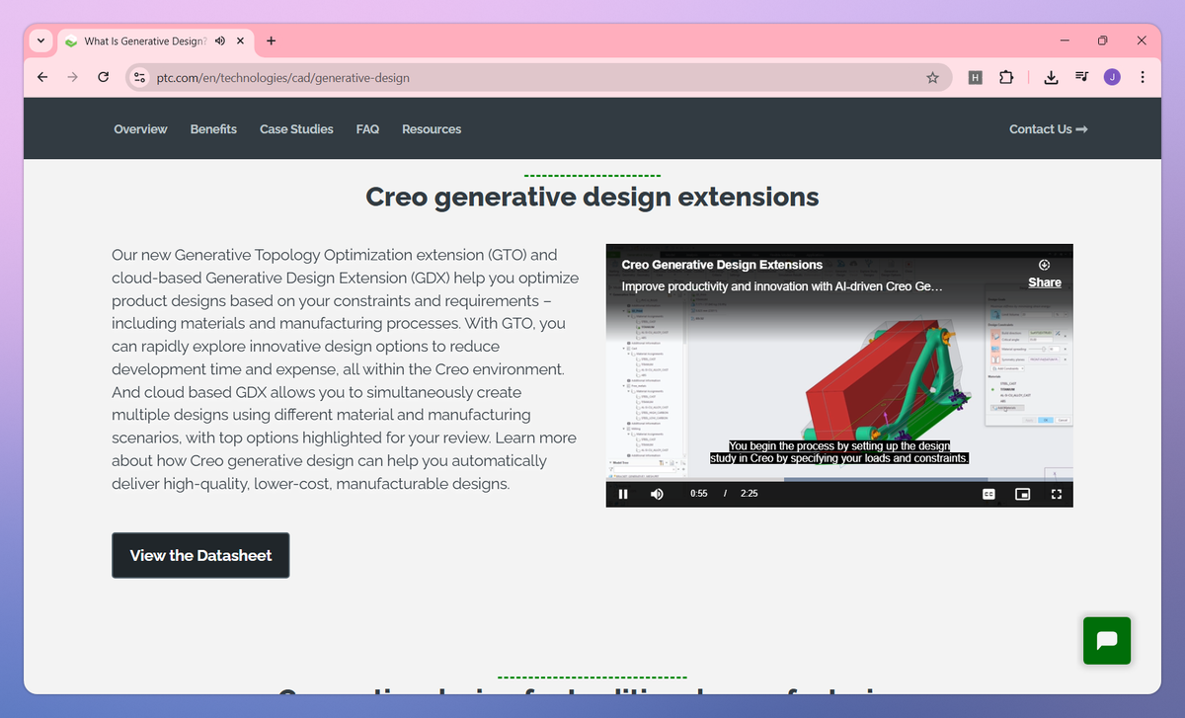Image resolution: width=1185 pixels, height=718 pixels.
Task: Pause the video playback
Action: pyautogui.click(x=623, y=494)
